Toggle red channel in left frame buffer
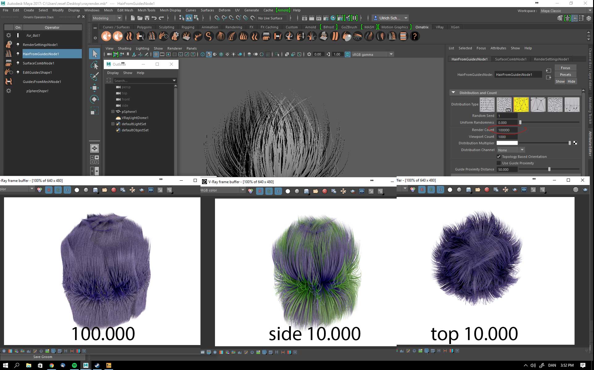Screen dimensions: 594x370 [x=49, y=190]
